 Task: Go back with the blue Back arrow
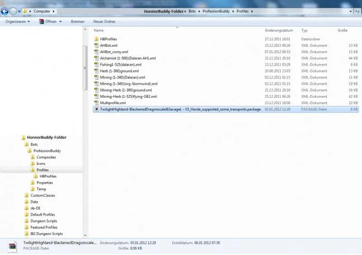(x=5, y=11)
